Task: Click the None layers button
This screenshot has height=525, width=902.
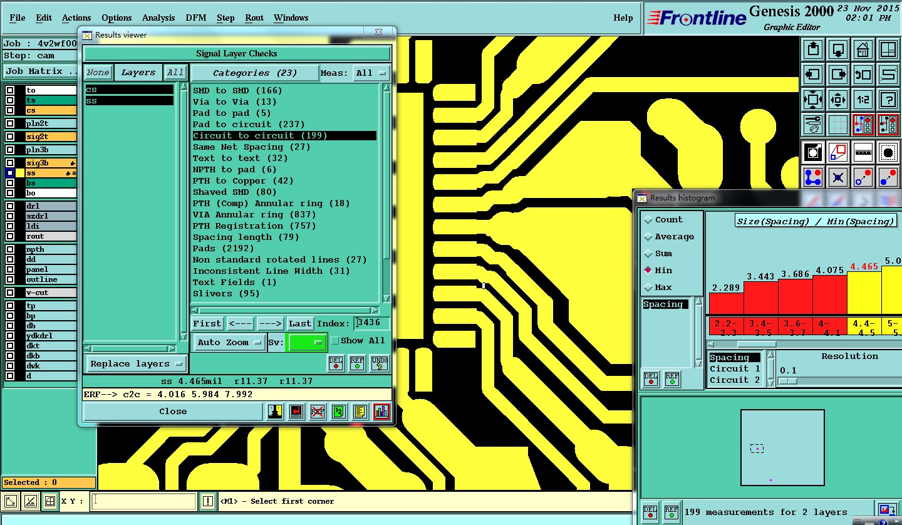Action: click(98, 73)
